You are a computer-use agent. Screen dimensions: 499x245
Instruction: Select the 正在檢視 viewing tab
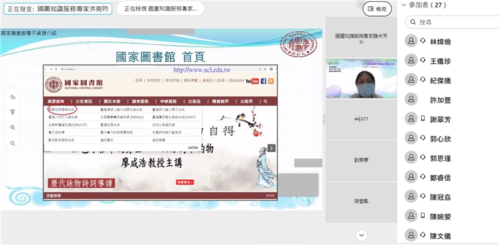[x=160, y=9]
